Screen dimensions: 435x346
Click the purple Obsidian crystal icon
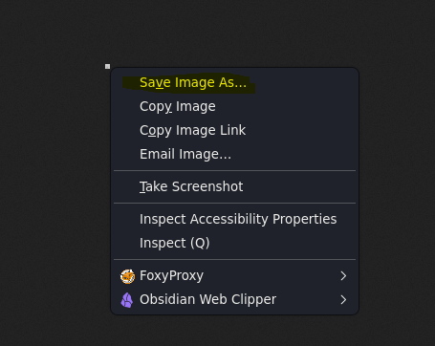coord(127,300)
